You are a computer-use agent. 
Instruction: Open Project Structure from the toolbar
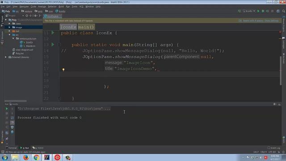pyautogui.click(x=278, y=11)
